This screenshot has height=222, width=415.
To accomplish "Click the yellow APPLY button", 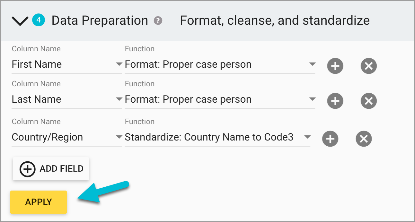I will pyautogui.click(x=38, y=202).
